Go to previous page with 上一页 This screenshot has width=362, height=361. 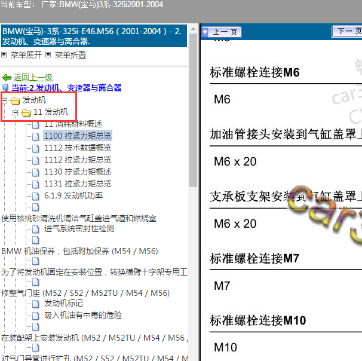click(222, 32)
